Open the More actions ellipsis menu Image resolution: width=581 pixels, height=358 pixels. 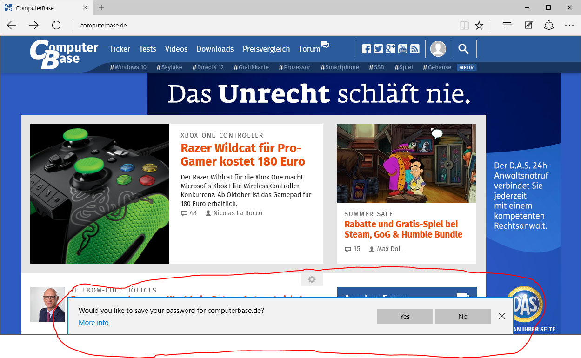pyautogui.click(x=569, y=25)
